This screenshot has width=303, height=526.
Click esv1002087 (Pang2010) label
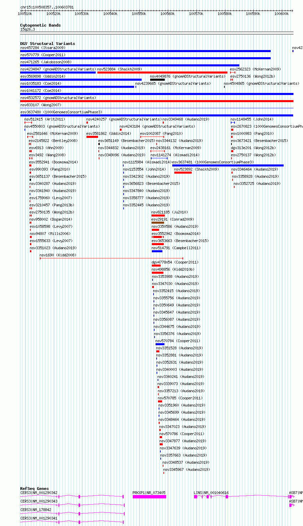[161, 133]
